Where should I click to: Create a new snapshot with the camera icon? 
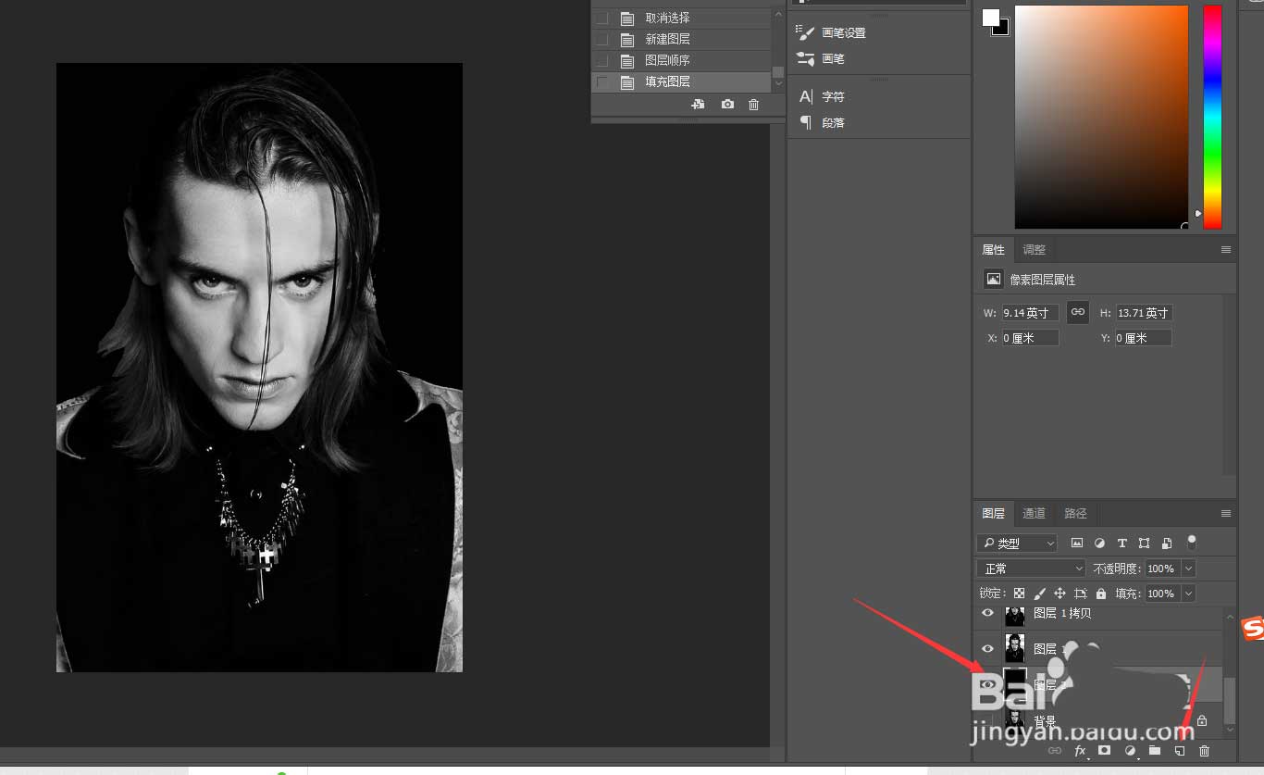(727, 105)
